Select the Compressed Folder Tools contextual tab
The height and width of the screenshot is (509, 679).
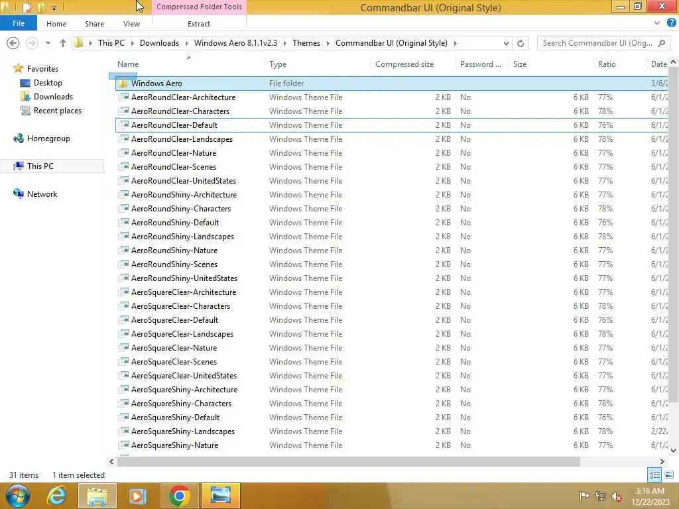coord(199,7)
